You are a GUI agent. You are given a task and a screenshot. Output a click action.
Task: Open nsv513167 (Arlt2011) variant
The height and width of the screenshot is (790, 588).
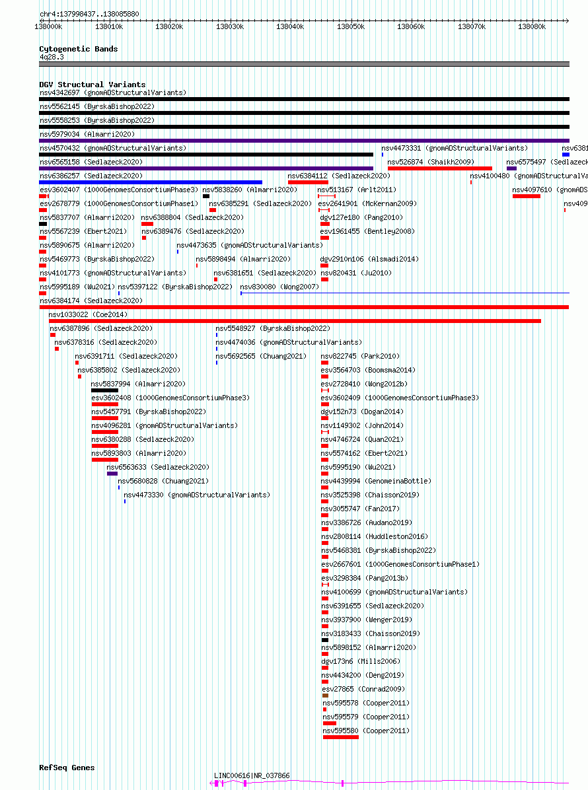357,190
